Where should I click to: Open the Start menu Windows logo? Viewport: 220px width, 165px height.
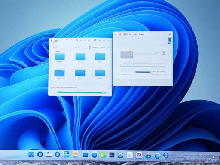click(x=31, y=155)
